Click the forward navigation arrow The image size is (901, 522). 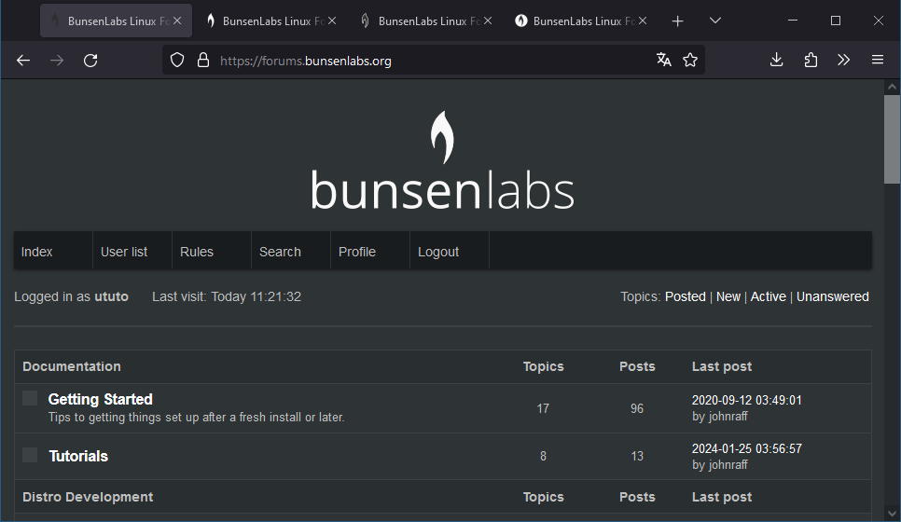(x=56, y=61)
